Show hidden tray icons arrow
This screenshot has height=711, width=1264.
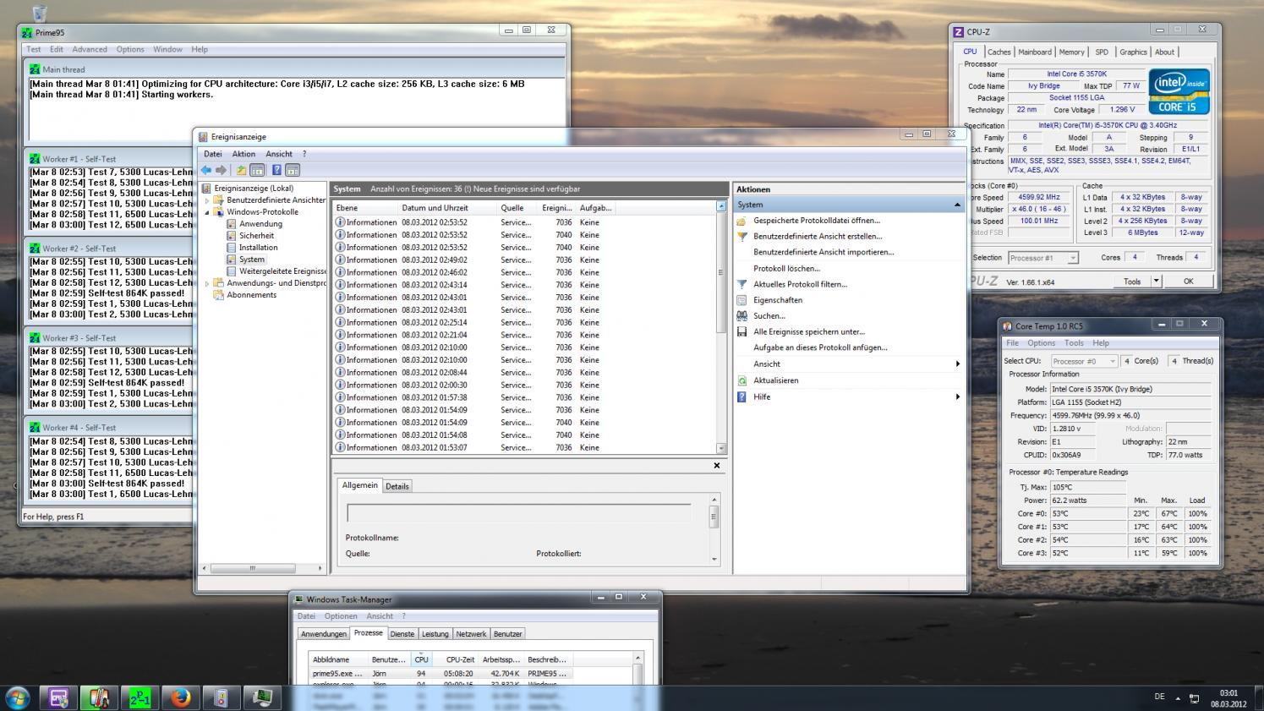(x=1178, y=698)
